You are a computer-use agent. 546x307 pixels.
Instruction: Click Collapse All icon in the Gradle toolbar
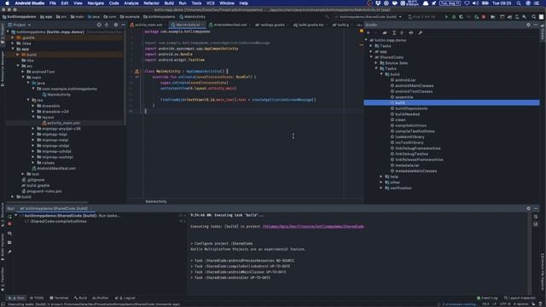pos(402,32)
